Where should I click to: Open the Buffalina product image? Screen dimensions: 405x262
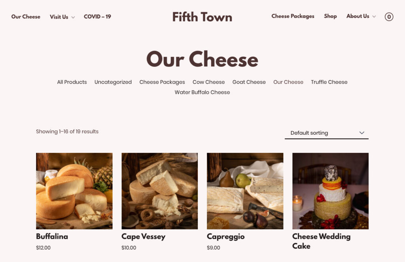pos(74,191)
